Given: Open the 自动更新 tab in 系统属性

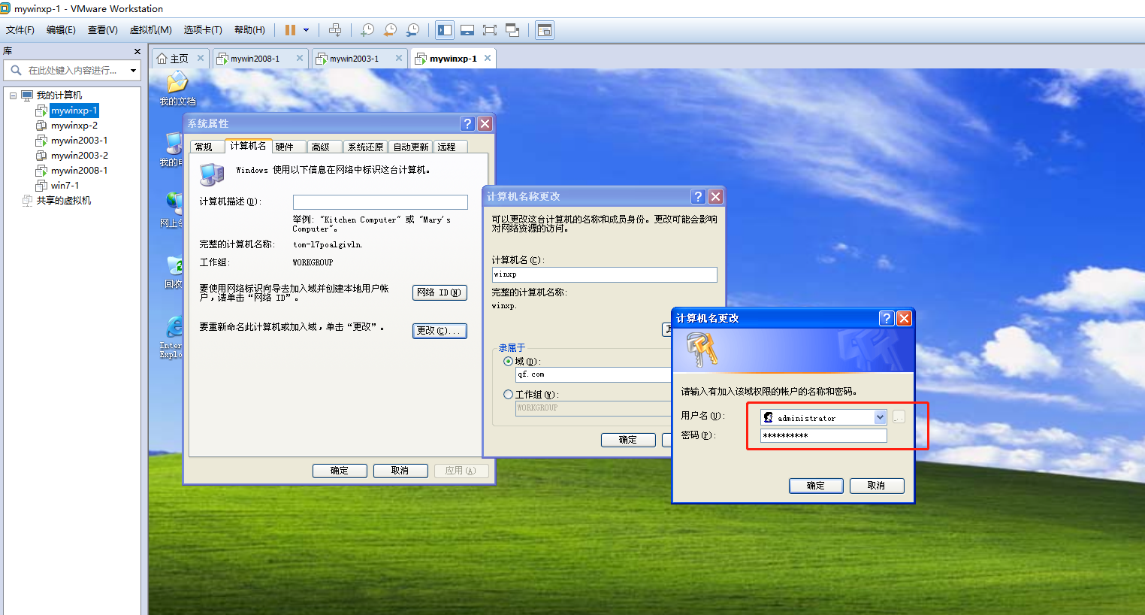Looking at the screenshot, I should 411,147.
